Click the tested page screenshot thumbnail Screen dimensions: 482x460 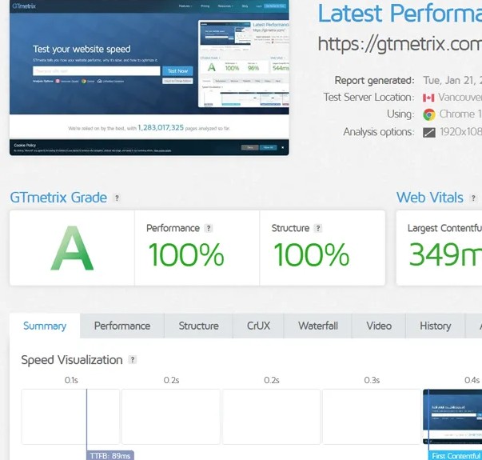[149, 78]
